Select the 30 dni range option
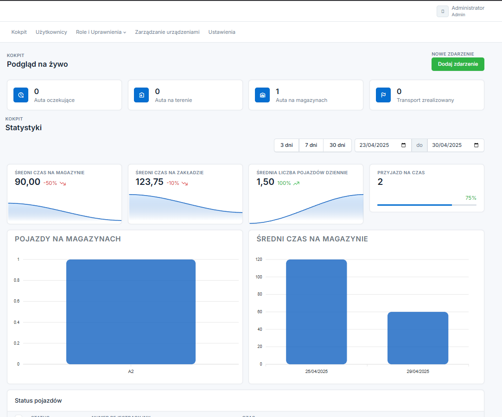 click(x=337, y=145)
